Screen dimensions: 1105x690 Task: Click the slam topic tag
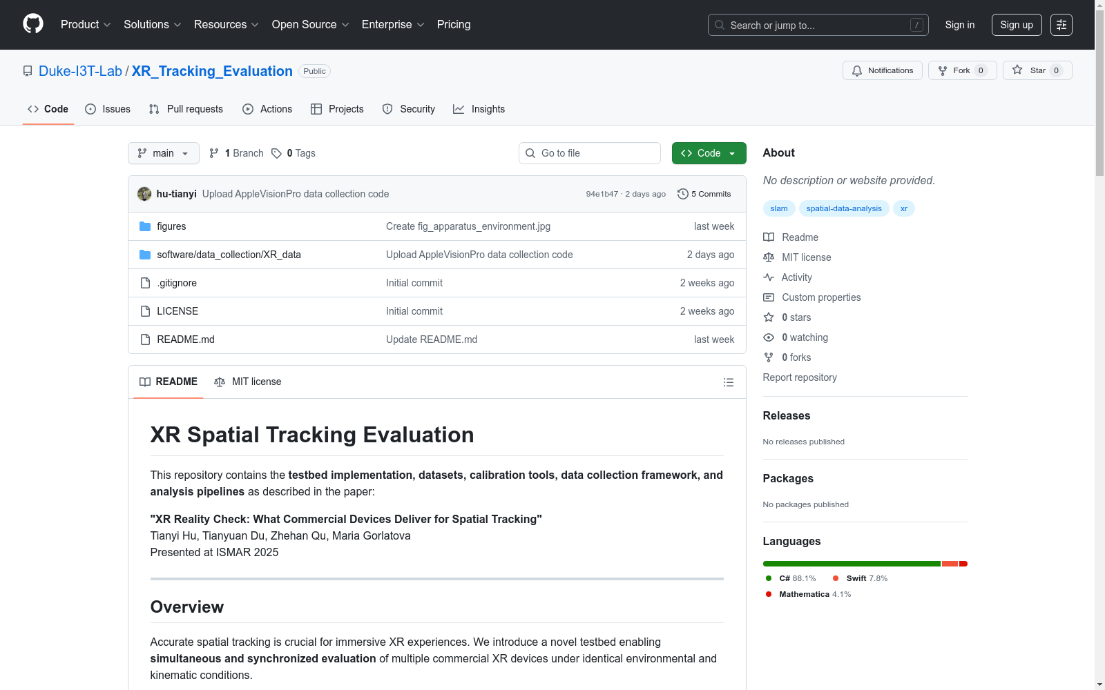click(x=779, y=208)
